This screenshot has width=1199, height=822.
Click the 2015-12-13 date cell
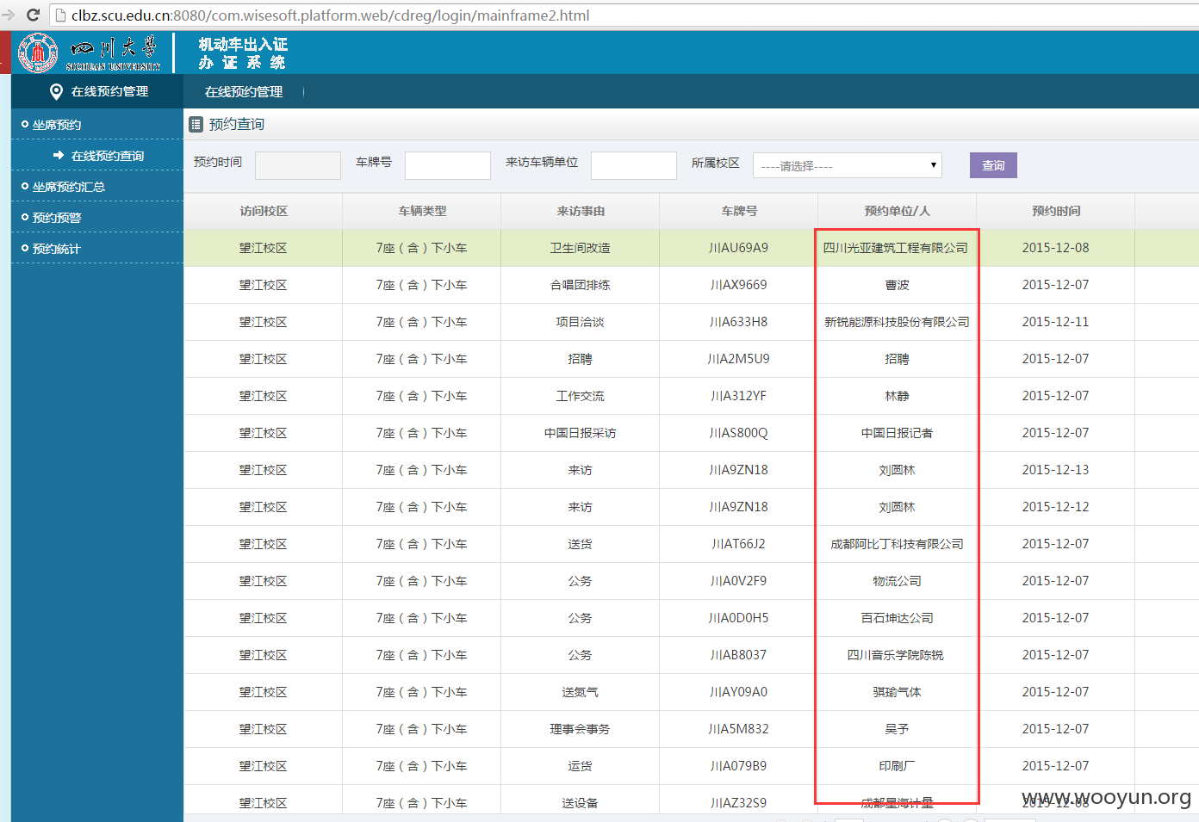(x=1056, y=470)
